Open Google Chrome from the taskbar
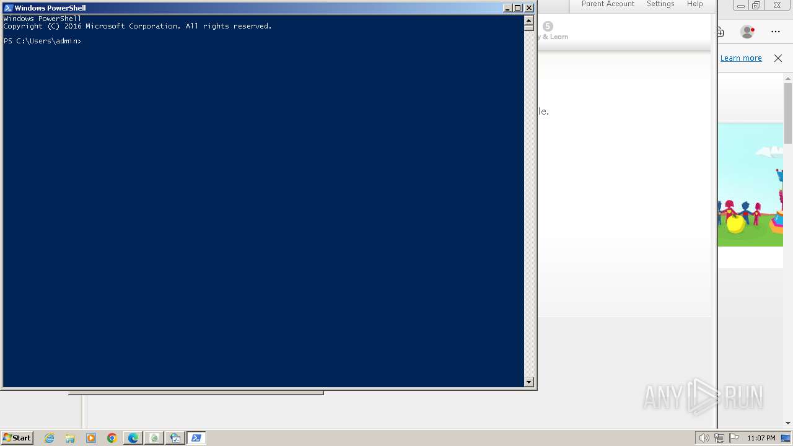Image resolution: width=793 pixels, height=446 pixels. pos(112,438)
